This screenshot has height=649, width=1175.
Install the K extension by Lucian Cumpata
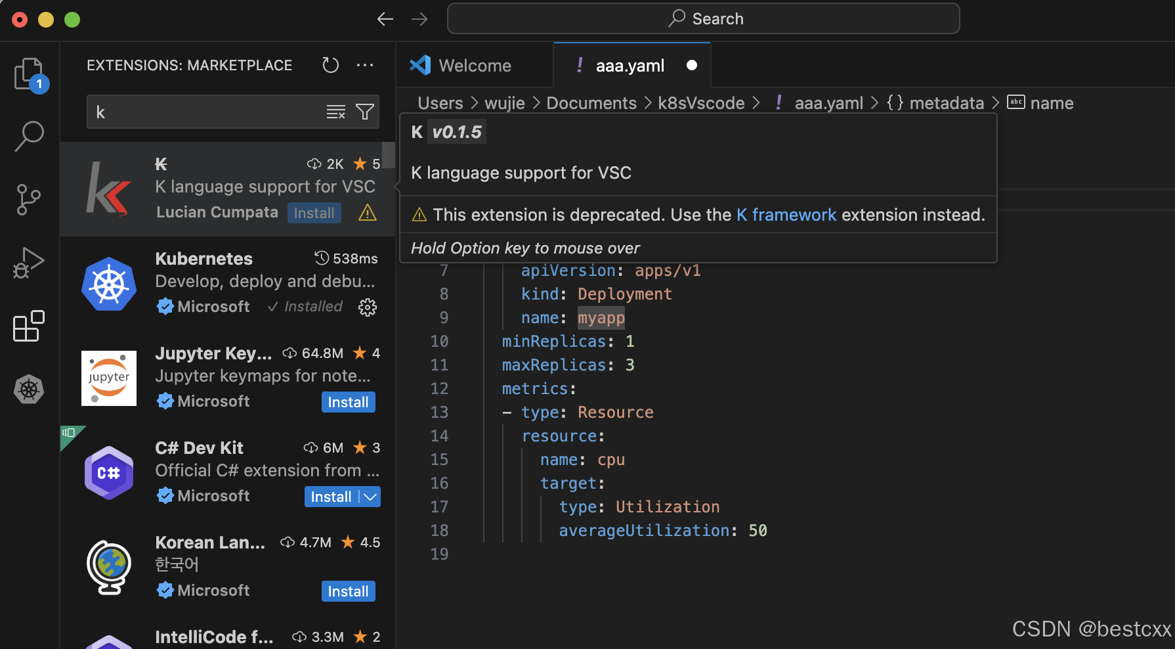[314, 213]
